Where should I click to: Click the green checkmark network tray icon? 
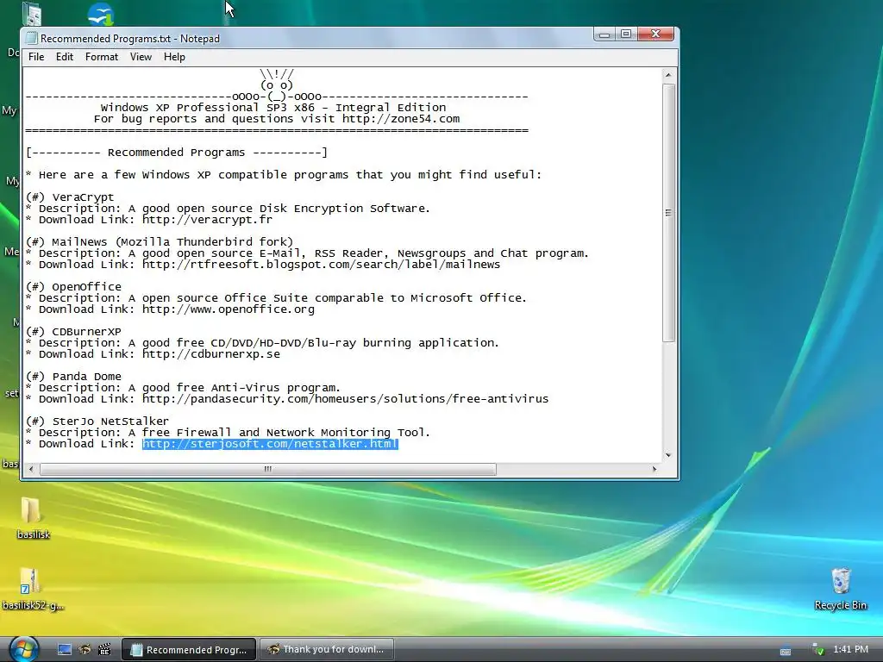tap(818, 650)
